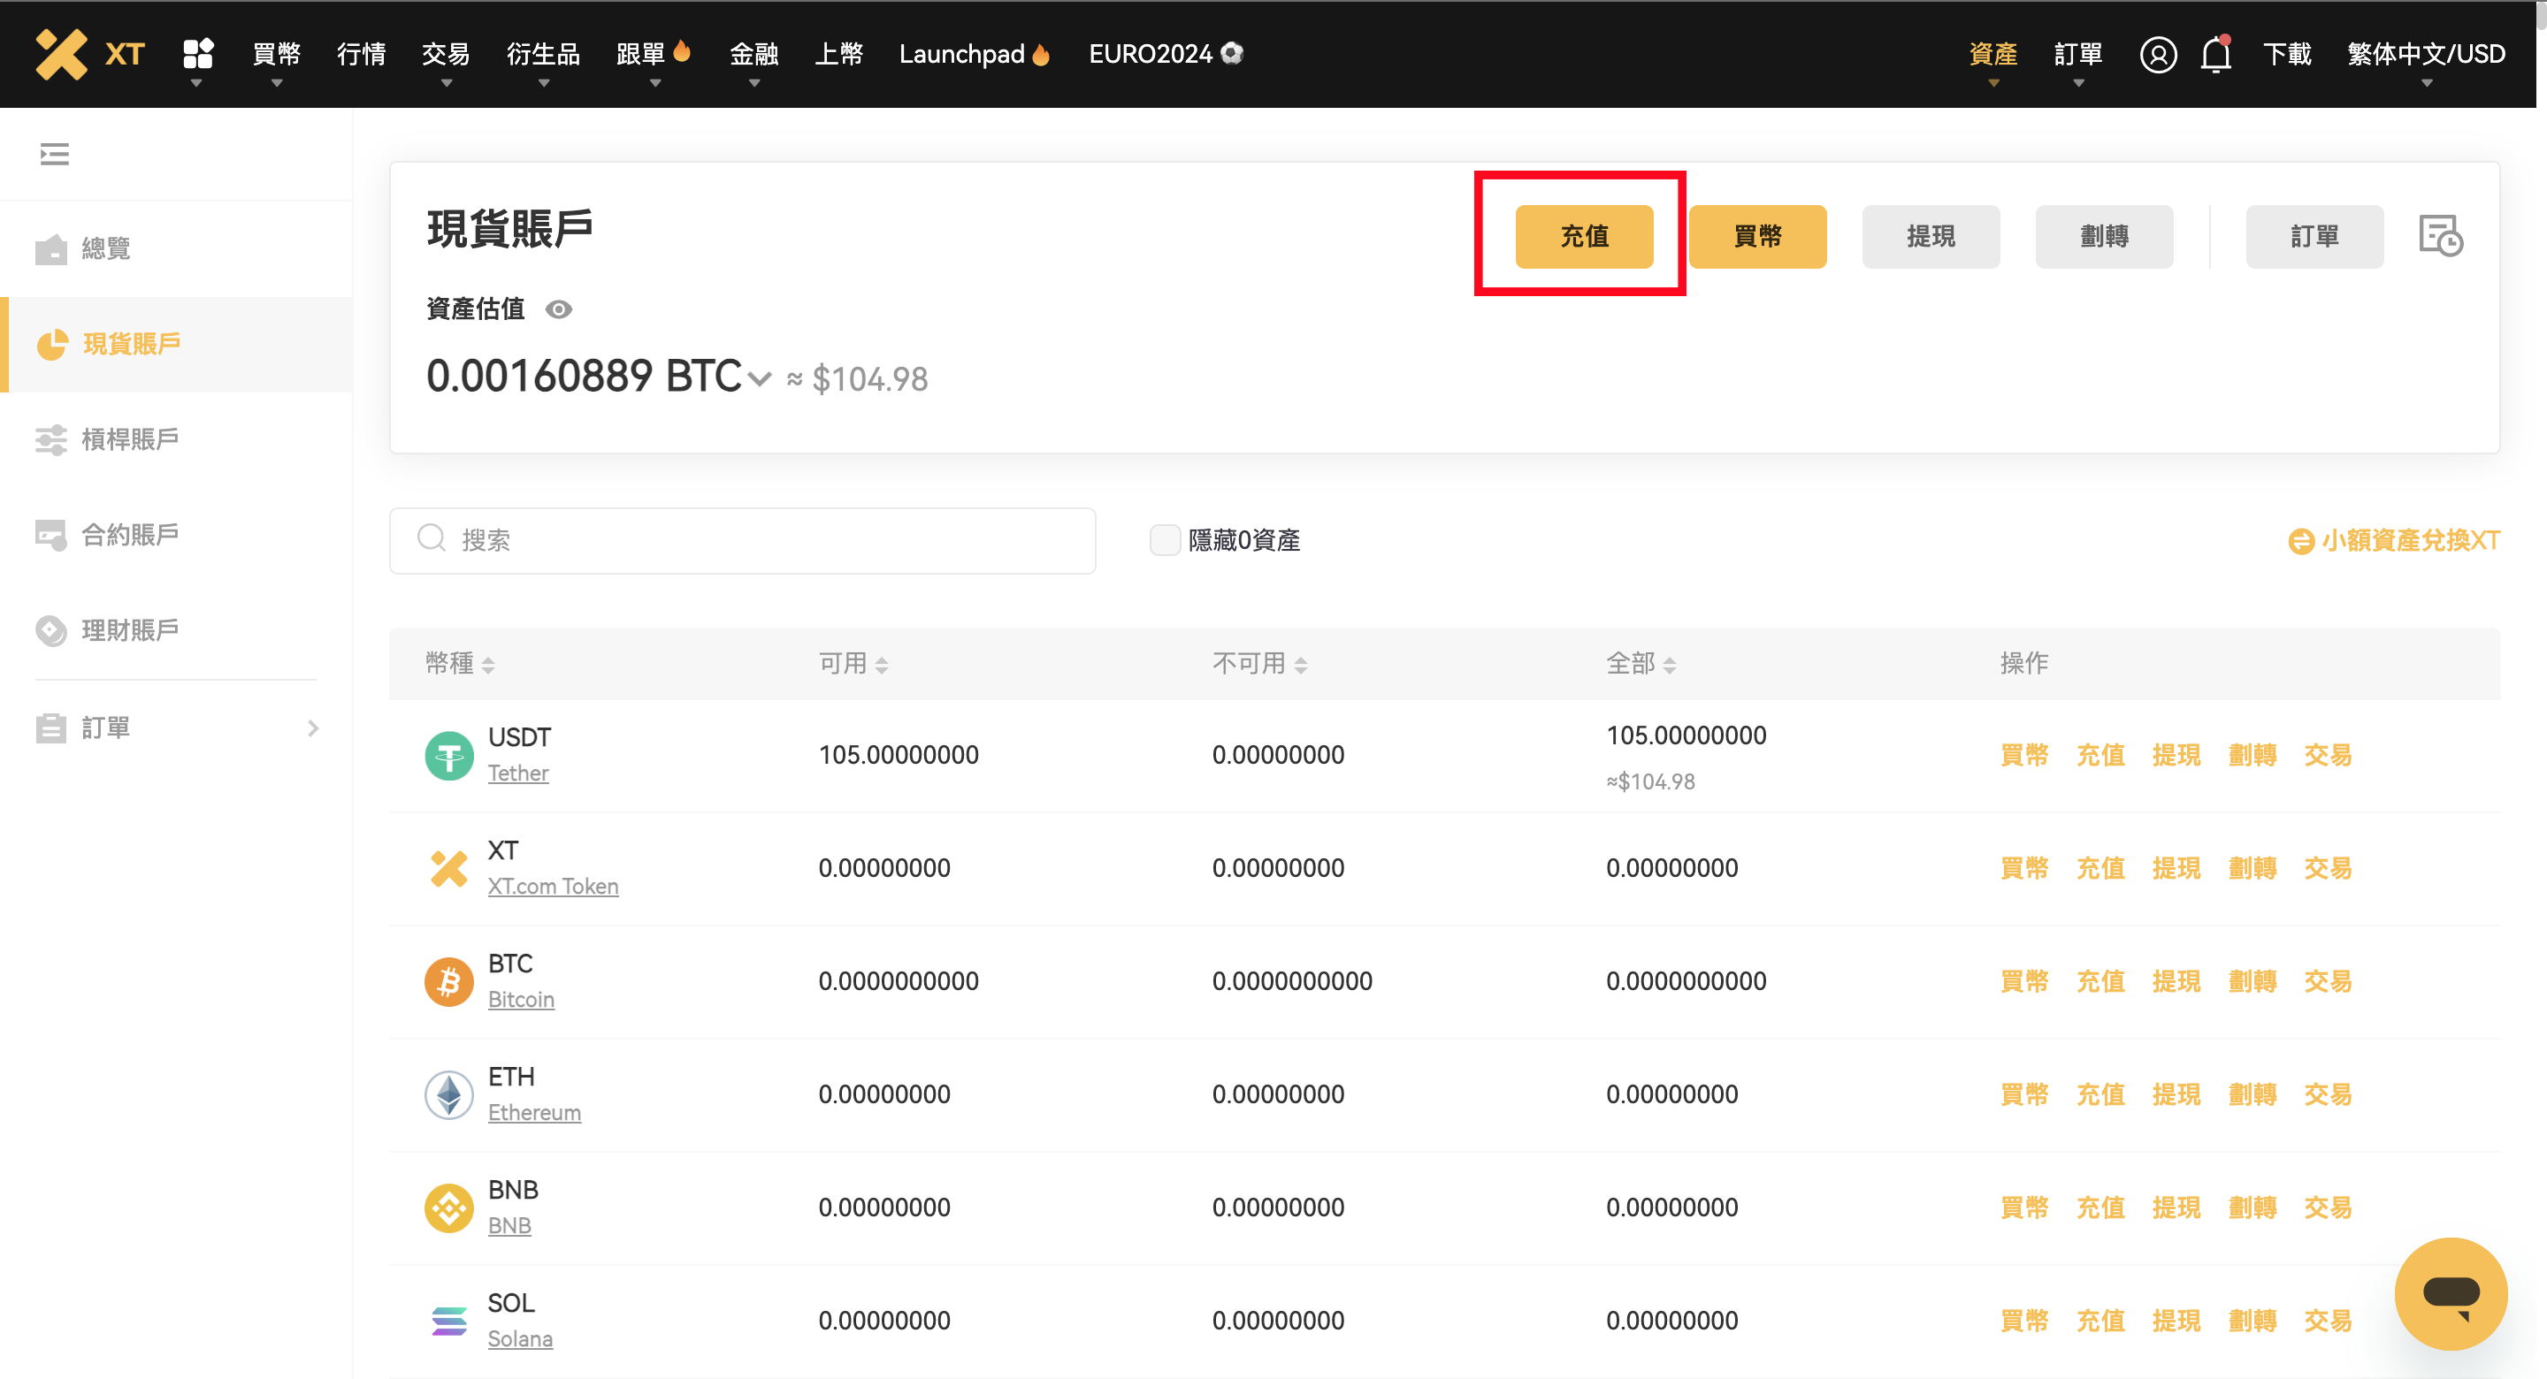This screenshot has width=2547, height=1379.
Task: Click 交易 in the BTC row
Action: click(2328, 981)
